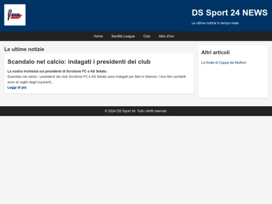This screenshot has height=204, width=272.
Task: Click the Altri articoli sidebar heading
Action: pos(216,52)
